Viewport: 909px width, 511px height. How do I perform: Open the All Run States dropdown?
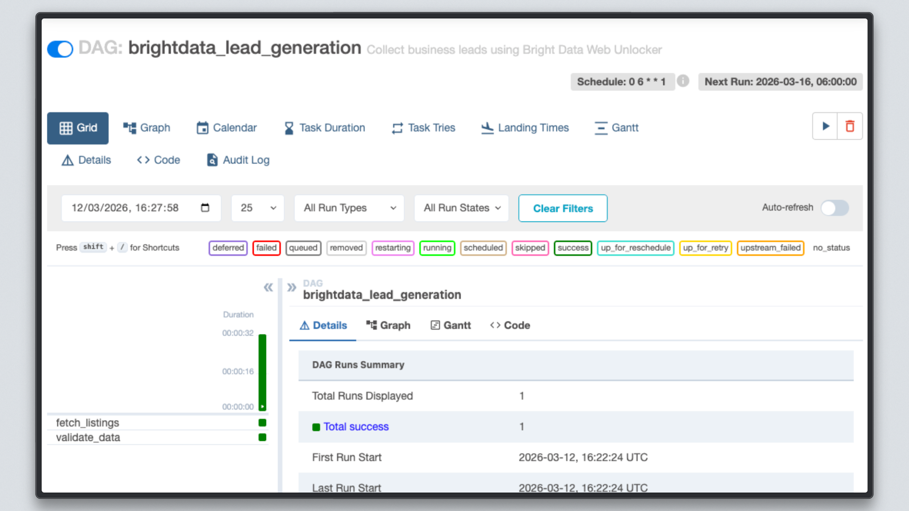point(461,208)
